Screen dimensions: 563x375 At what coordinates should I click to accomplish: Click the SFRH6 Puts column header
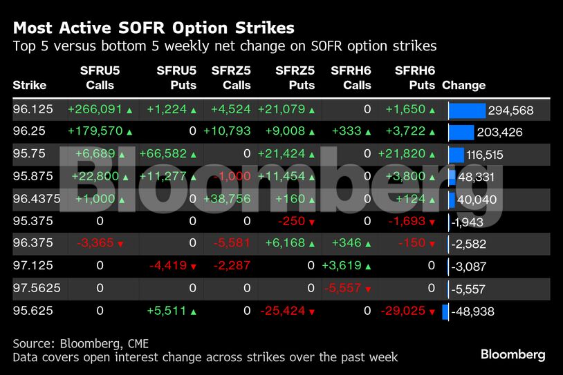tap(414, 78)
